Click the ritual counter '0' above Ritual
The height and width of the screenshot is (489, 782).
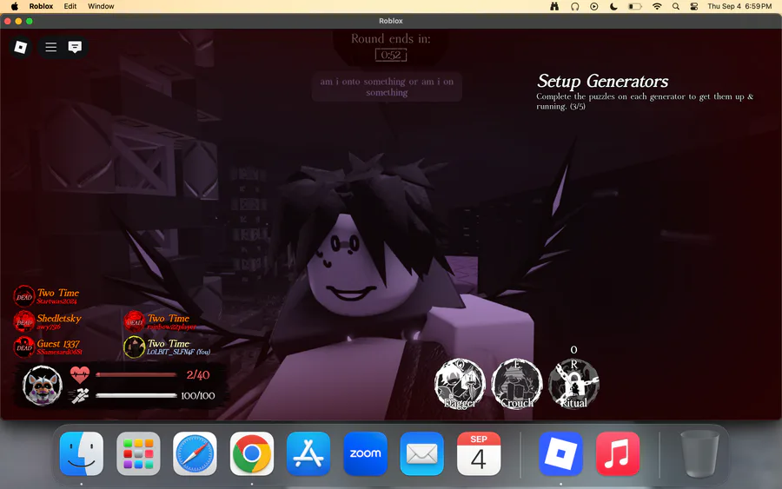coord(574,350)
